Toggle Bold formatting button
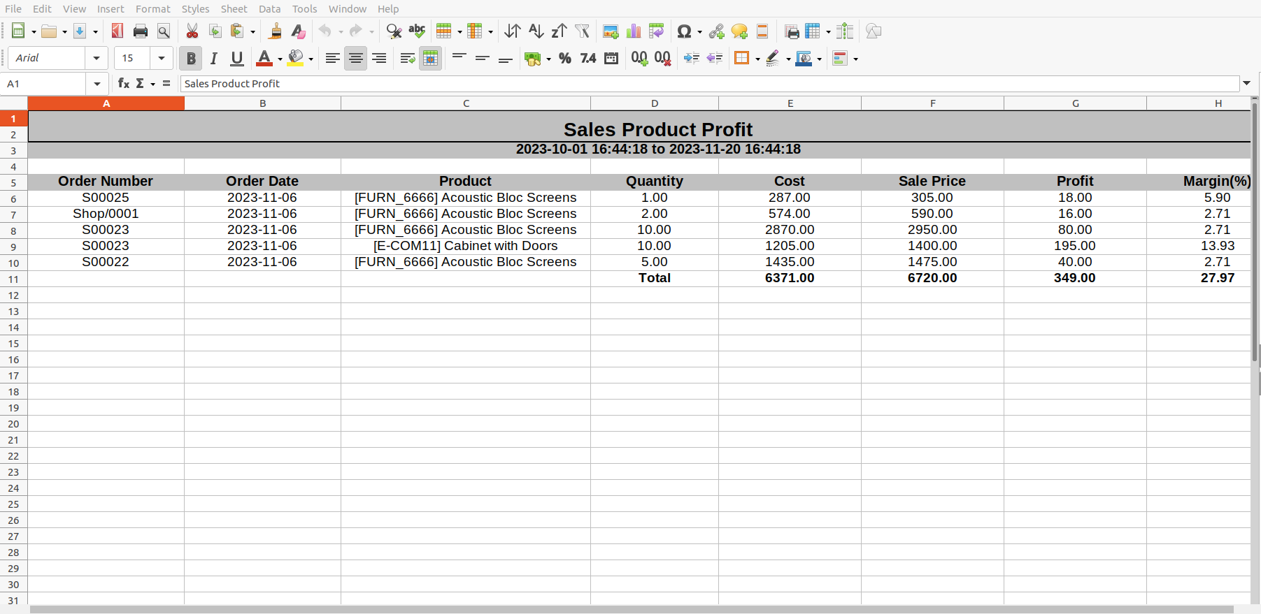This screenshot has width=1261, height=614. 190,59
